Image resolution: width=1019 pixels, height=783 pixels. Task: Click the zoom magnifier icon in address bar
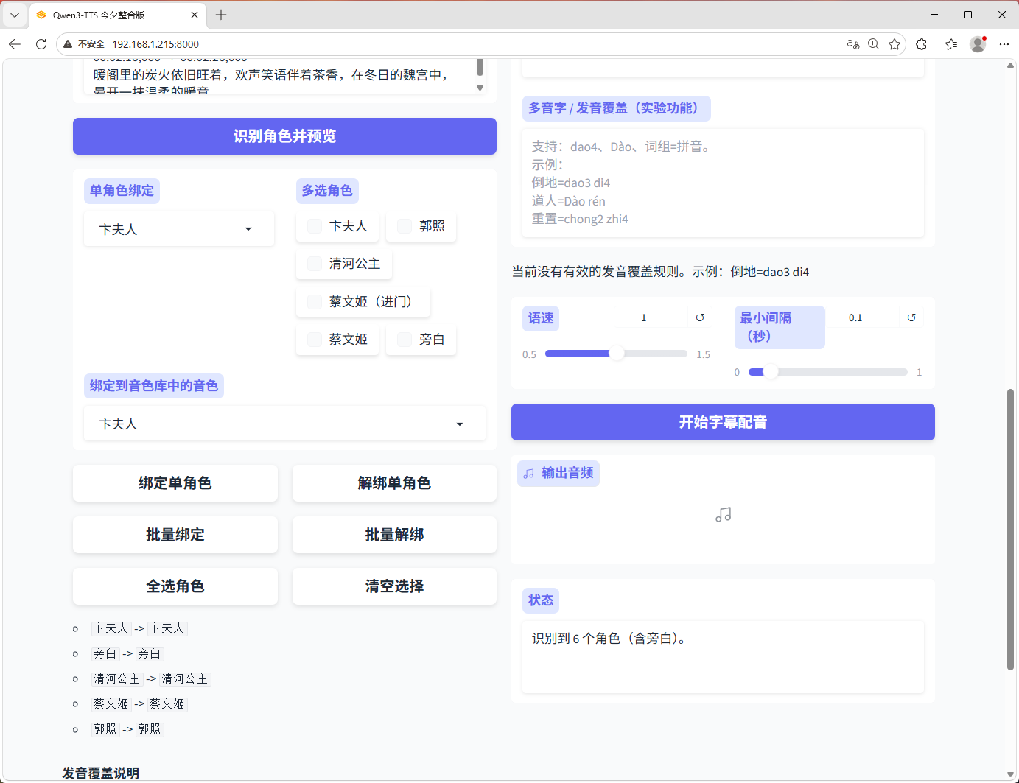pyautogui.click(x=873, y=44)
